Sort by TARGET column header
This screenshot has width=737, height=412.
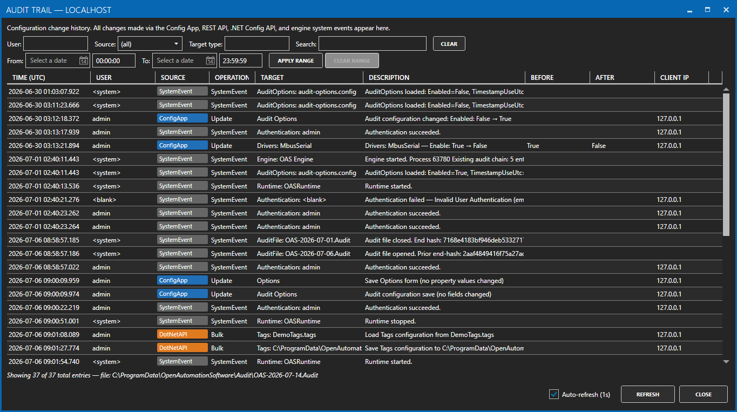pos(308,78)
